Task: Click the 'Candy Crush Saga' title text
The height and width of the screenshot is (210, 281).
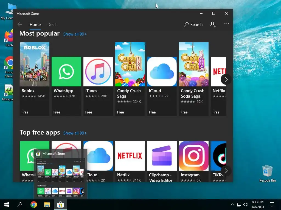Action: (129, 94)
